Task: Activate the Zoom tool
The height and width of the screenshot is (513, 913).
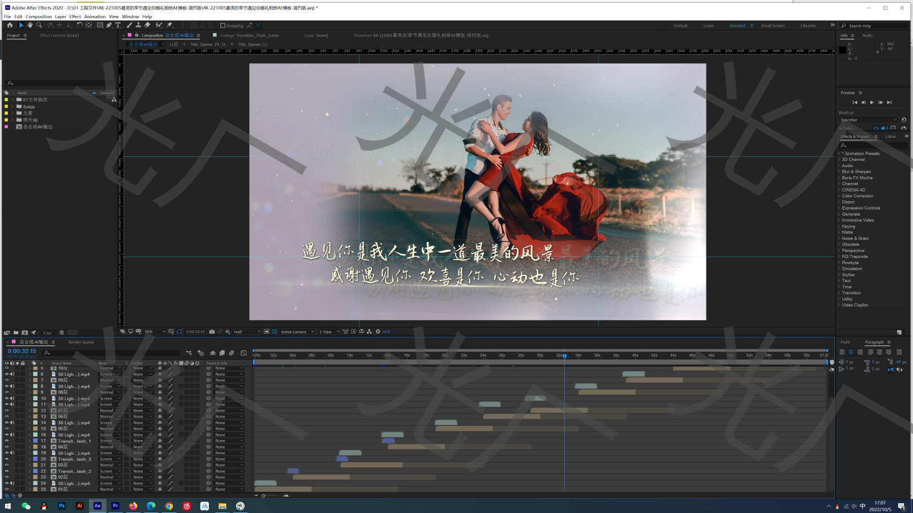Action: 39,26
